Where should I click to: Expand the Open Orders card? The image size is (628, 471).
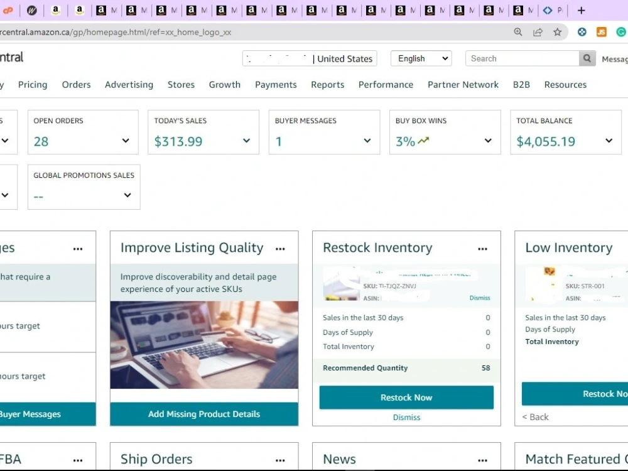(126, 141)
